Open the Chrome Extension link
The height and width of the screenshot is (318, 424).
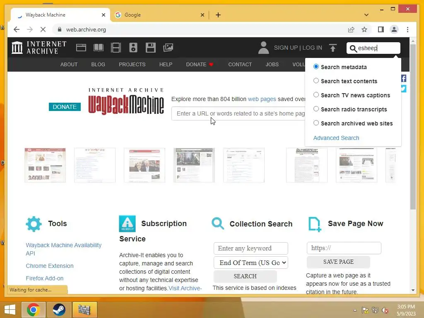coord(50,266)
